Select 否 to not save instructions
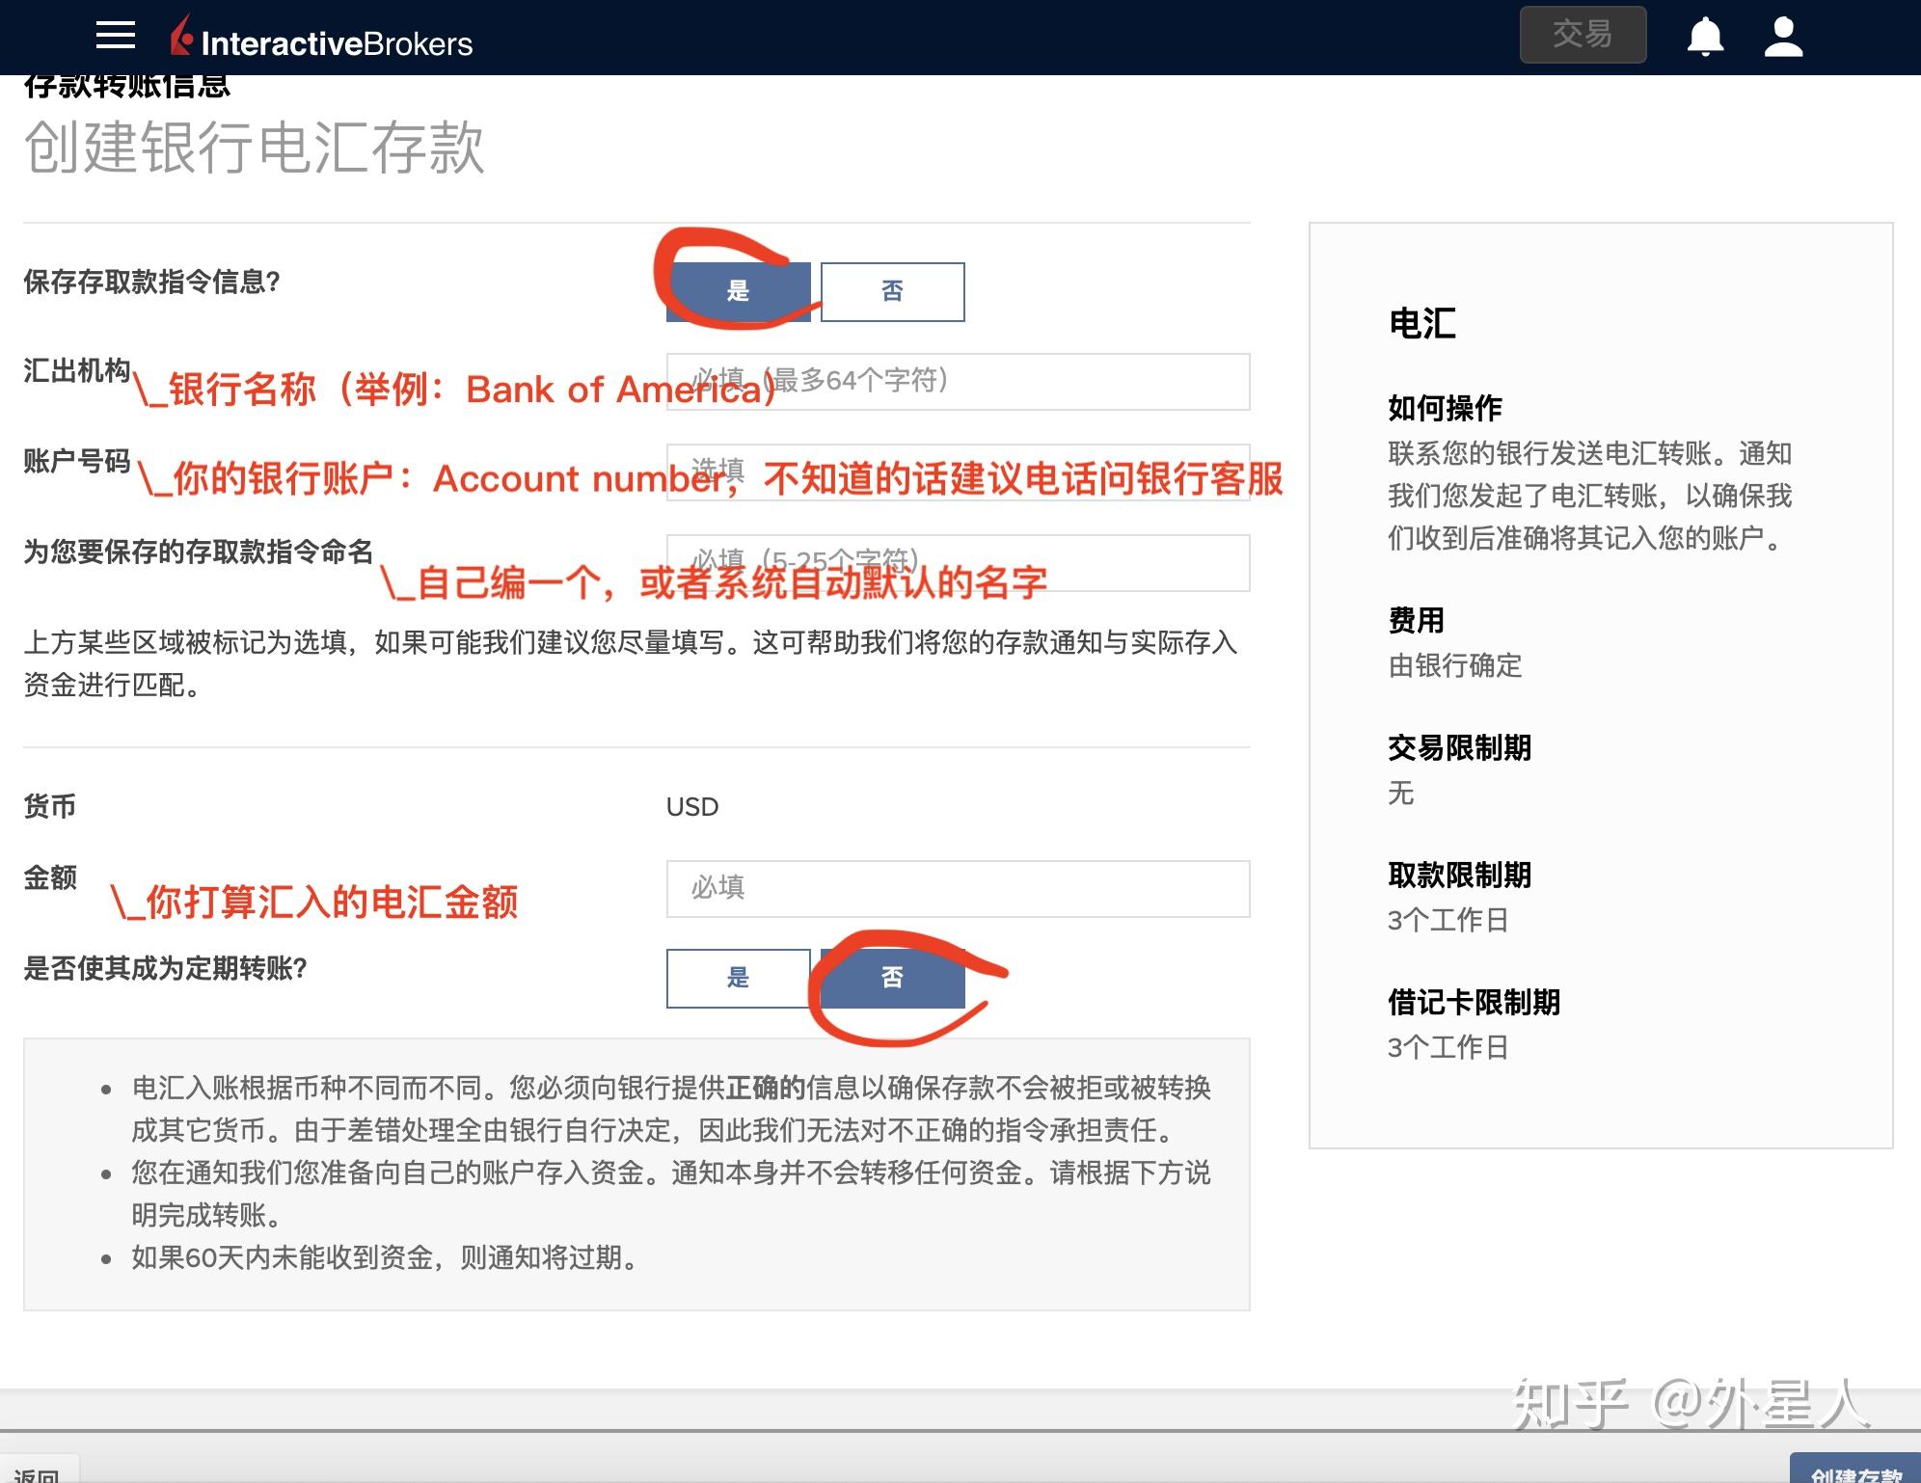Screen dimensions: 1921x1483 [x=892, y=290]
